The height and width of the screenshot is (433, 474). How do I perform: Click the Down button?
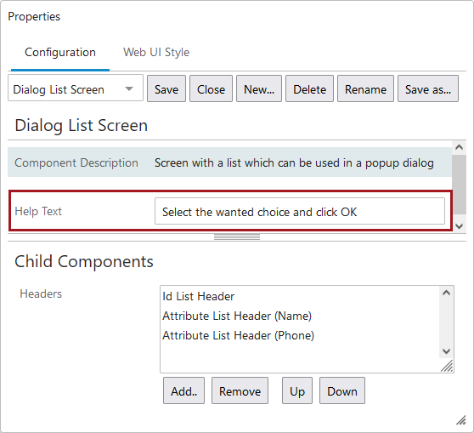(x=342, y=391)
